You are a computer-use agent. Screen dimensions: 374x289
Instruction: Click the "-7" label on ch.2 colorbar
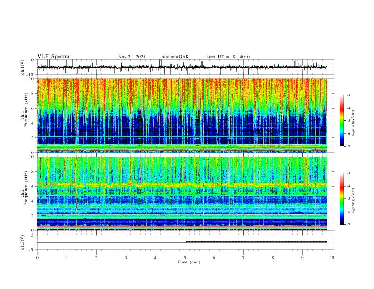[348, 225]
